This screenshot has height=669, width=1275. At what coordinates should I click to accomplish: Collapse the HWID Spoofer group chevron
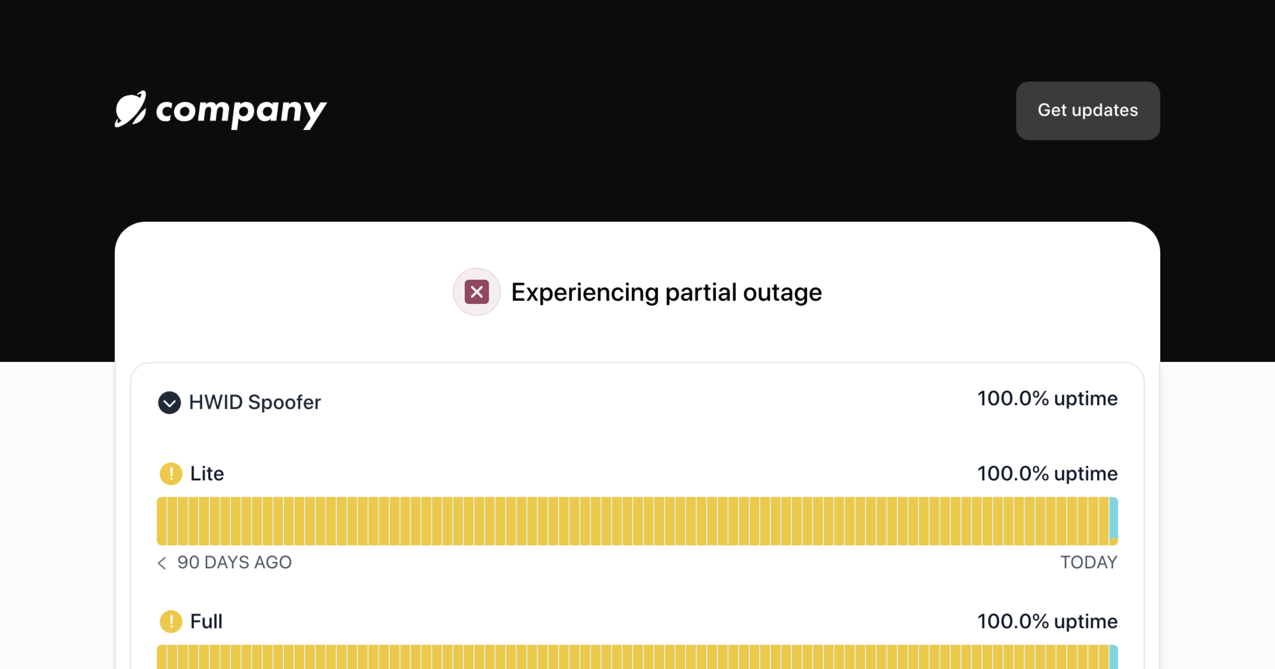point(169,402)
